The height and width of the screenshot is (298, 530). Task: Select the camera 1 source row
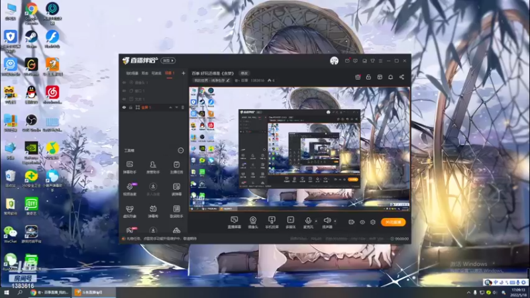153,82
